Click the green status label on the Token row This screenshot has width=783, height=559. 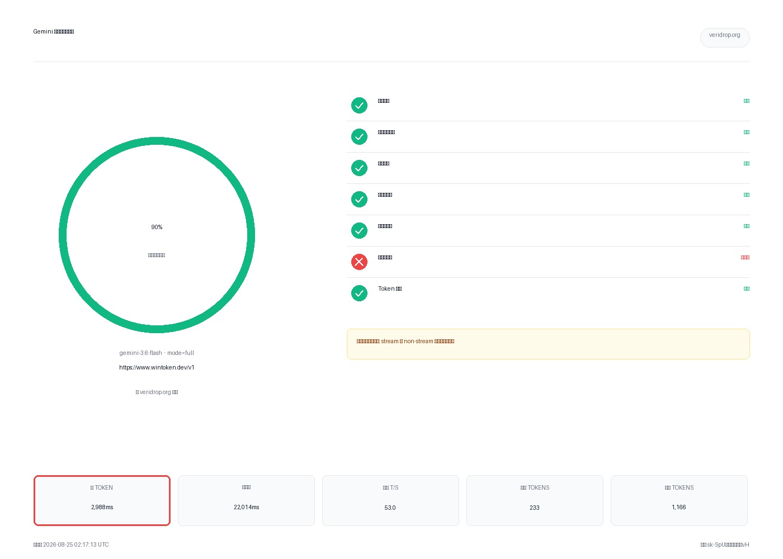(746, 288)
